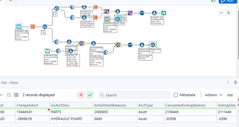Select Asset cell in HYDRAULIC PUMPS row
The width and height of the screenshot is (239, 127).
point(150,119)
